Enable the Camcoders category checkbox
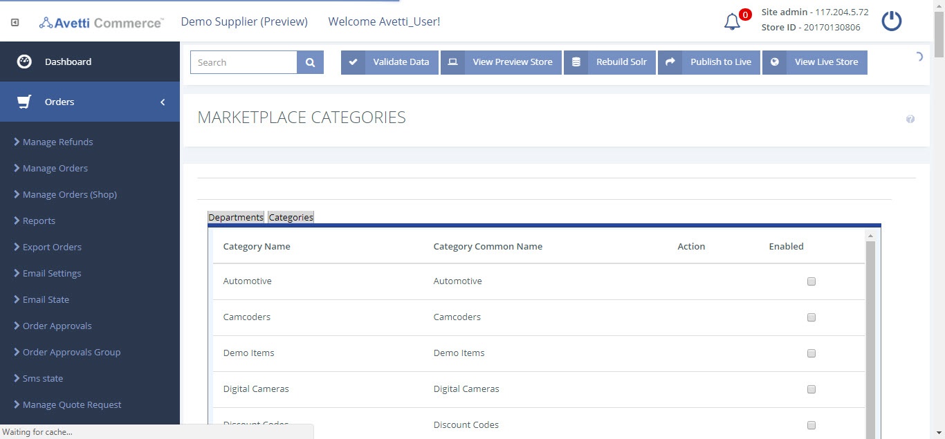This screenshot has width=945, height=439. [811, 317]
